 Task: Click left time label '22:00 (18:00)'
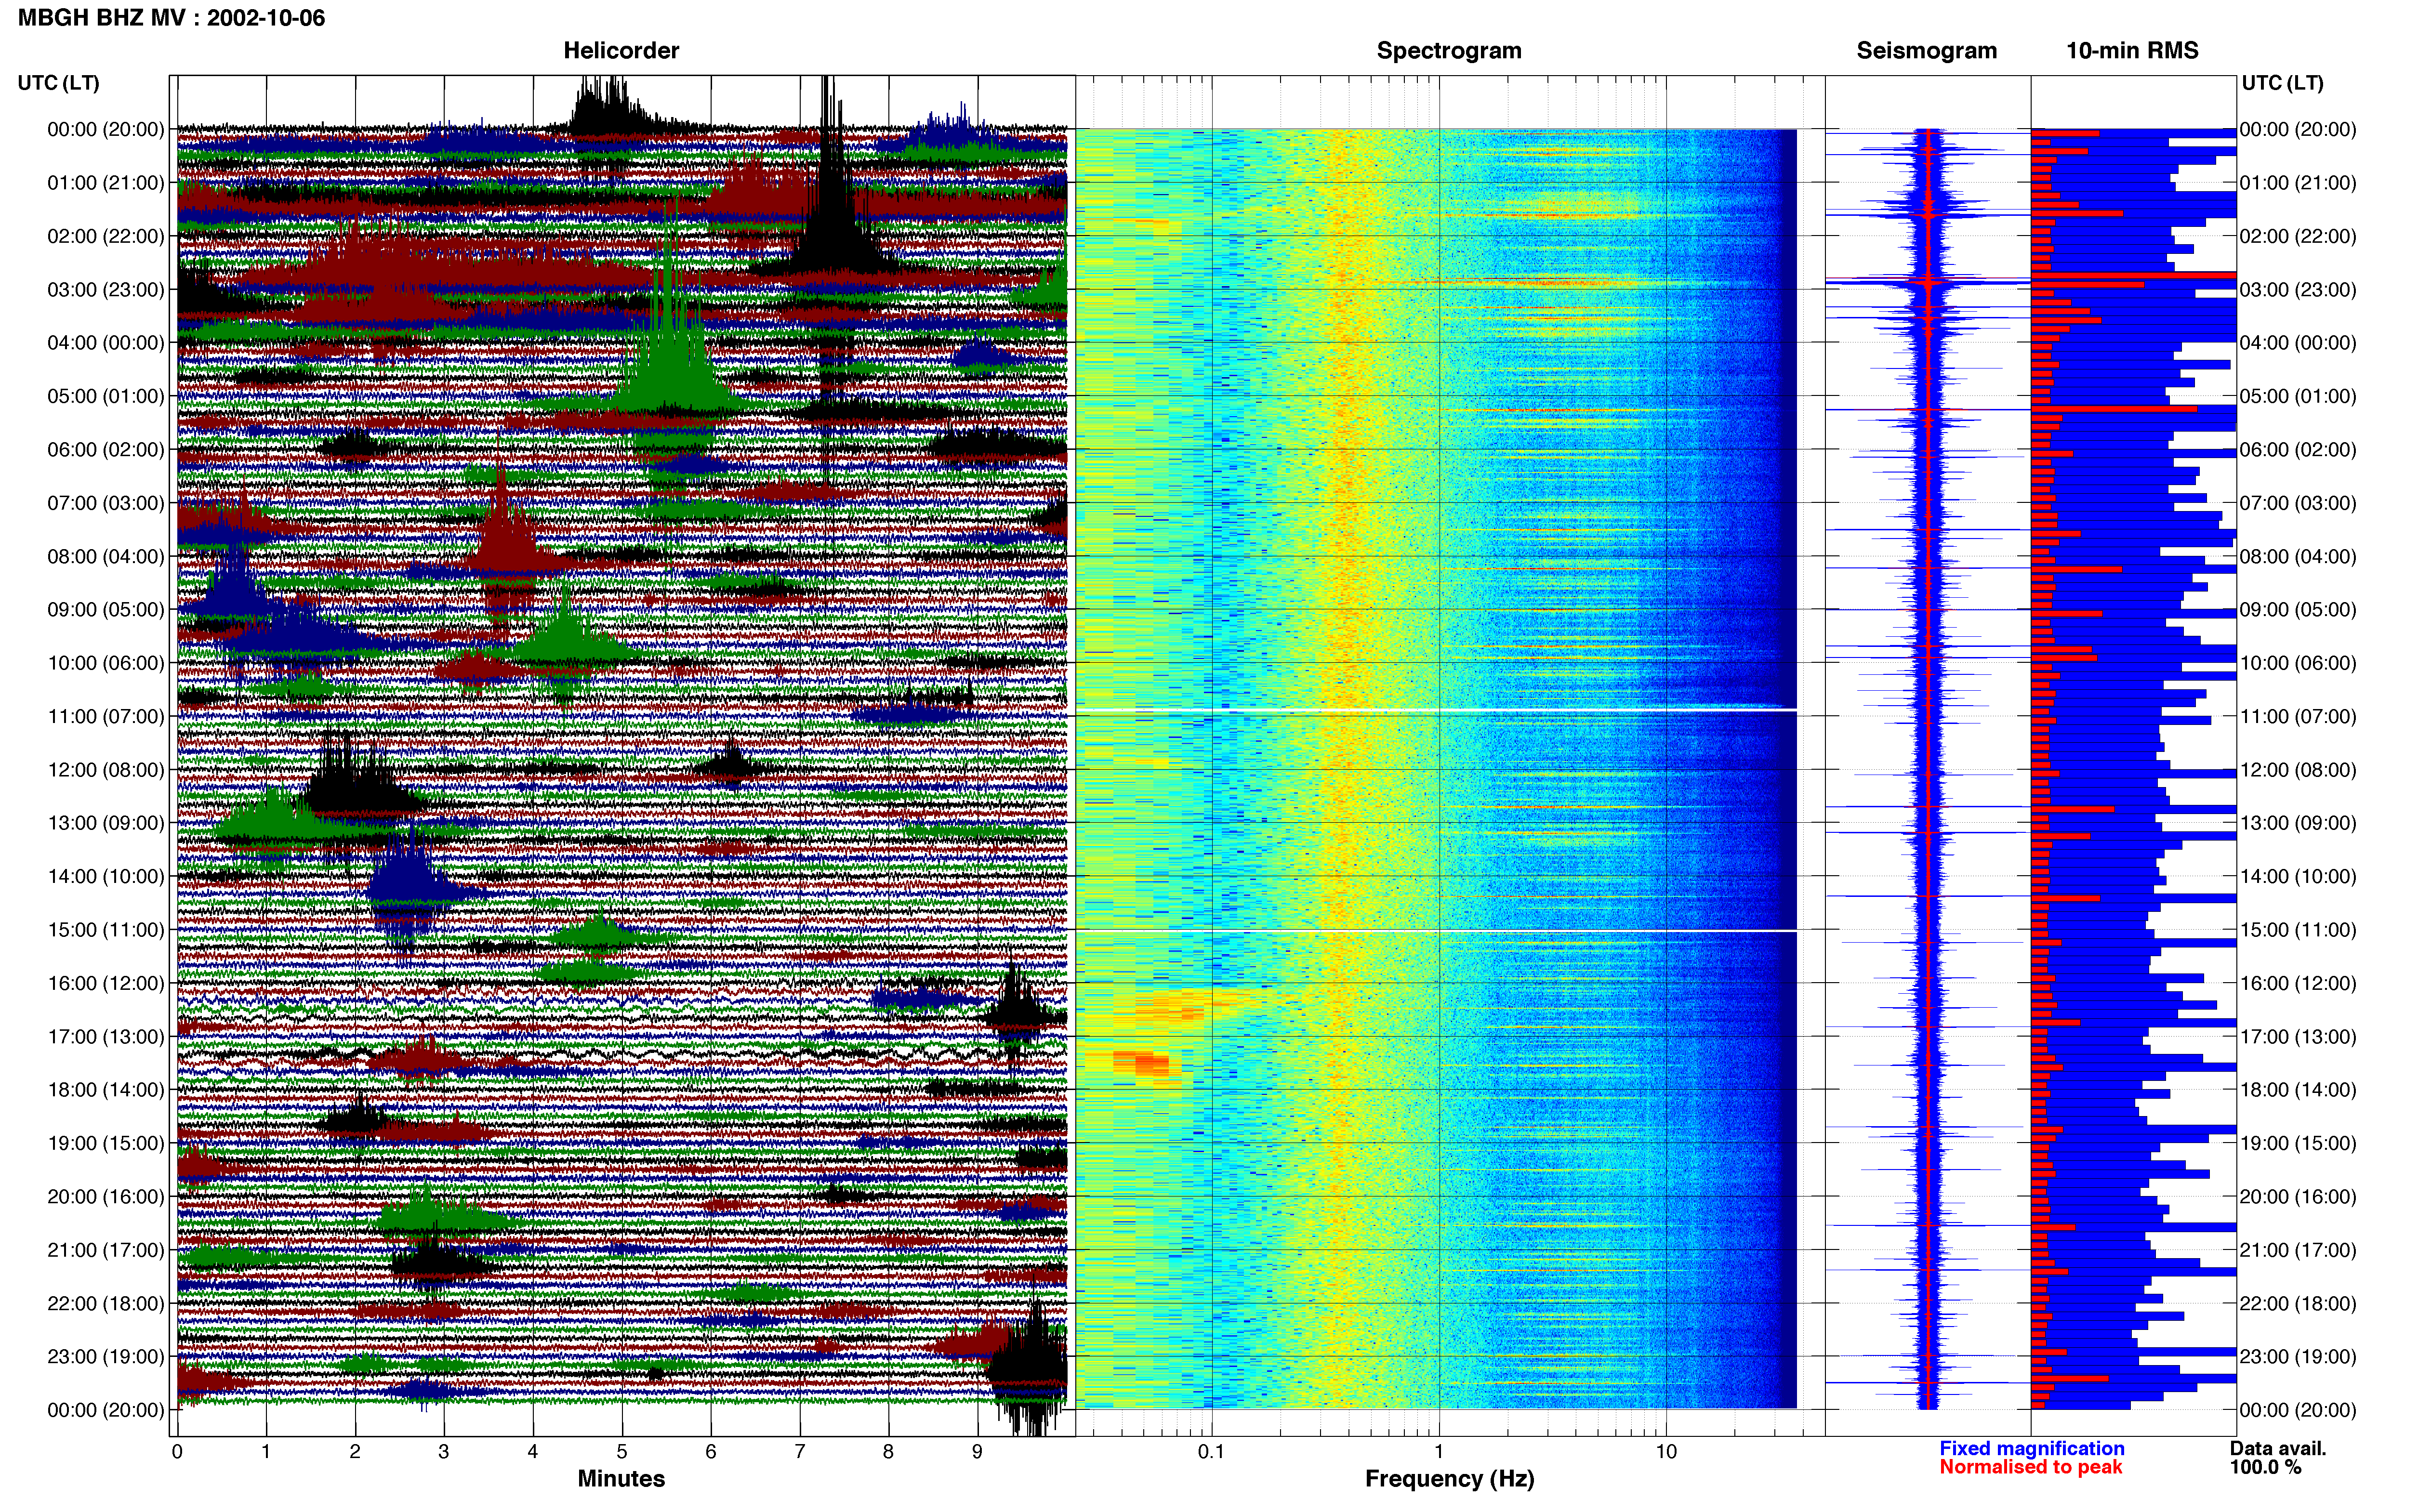[x=106, y=1304]
